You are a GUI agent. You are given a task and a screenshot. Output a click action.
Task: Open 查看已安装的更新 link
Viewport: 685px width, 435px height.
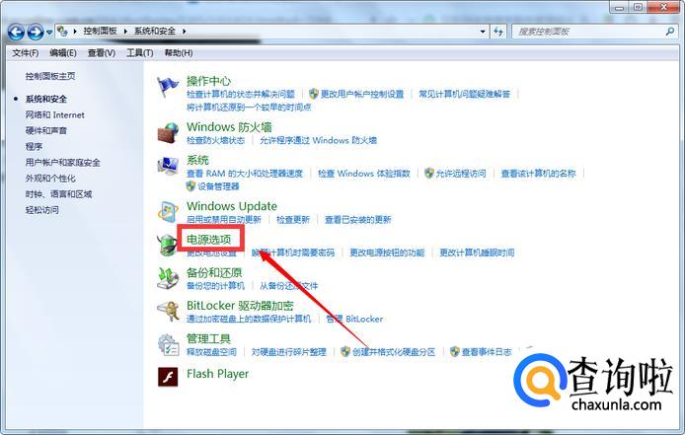(357, 219)
